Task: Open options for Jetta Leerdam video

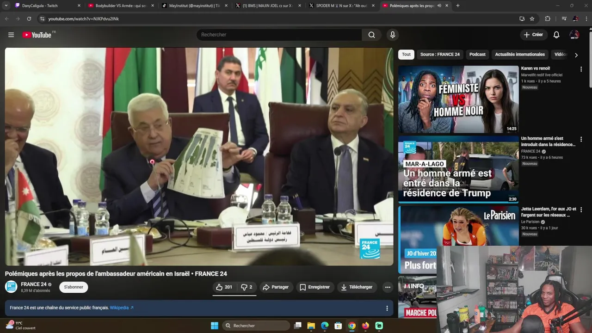Action: (x=581, y=210)
